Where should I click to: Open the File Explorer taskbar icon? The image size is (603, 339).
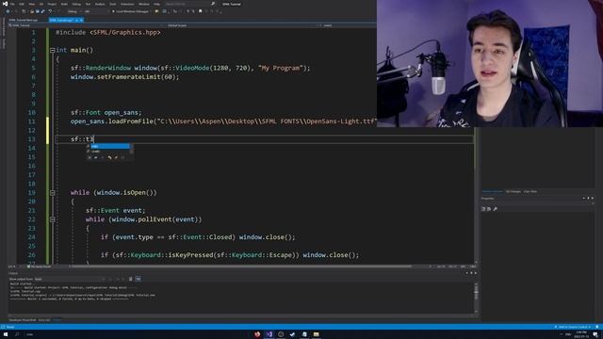(317, 334)
